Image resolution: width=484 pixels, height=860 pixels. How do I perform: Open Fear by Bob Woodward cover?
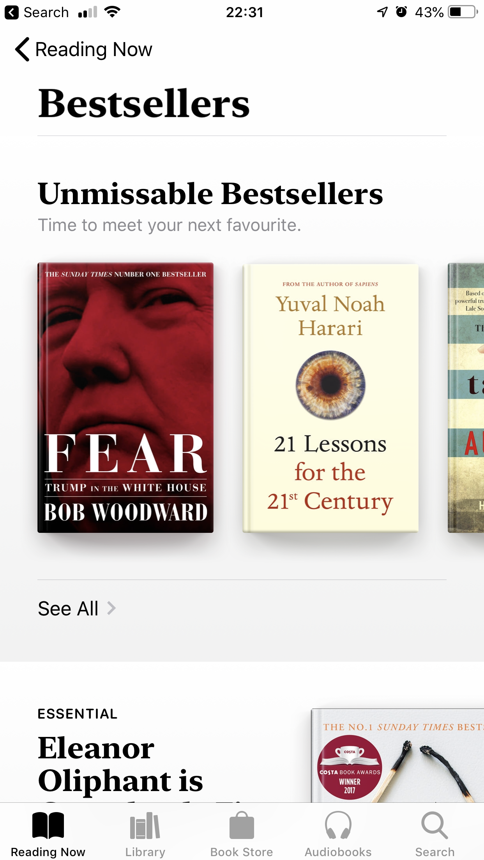pos(125,398)
